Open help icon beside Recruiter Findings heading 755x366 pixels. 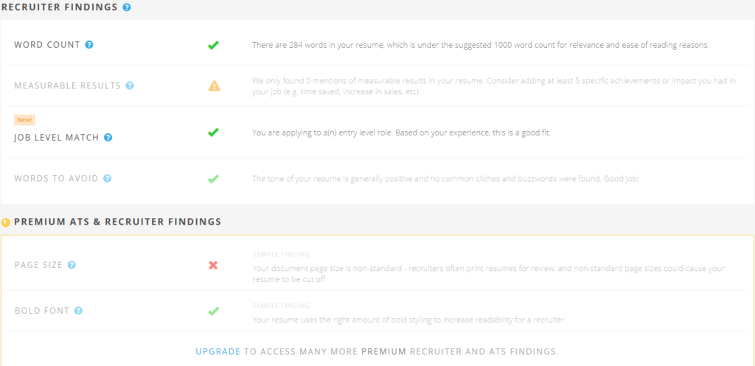tap(127, 7)
